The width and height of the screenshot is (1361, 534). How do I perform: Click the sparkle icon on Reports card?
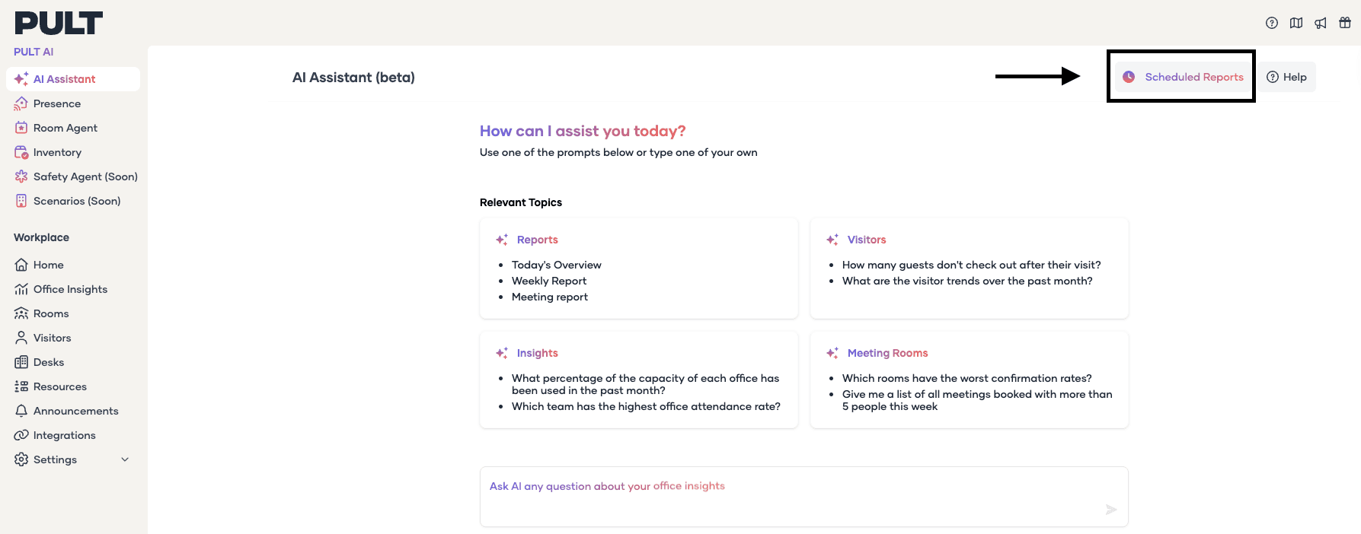pos(502,240)
